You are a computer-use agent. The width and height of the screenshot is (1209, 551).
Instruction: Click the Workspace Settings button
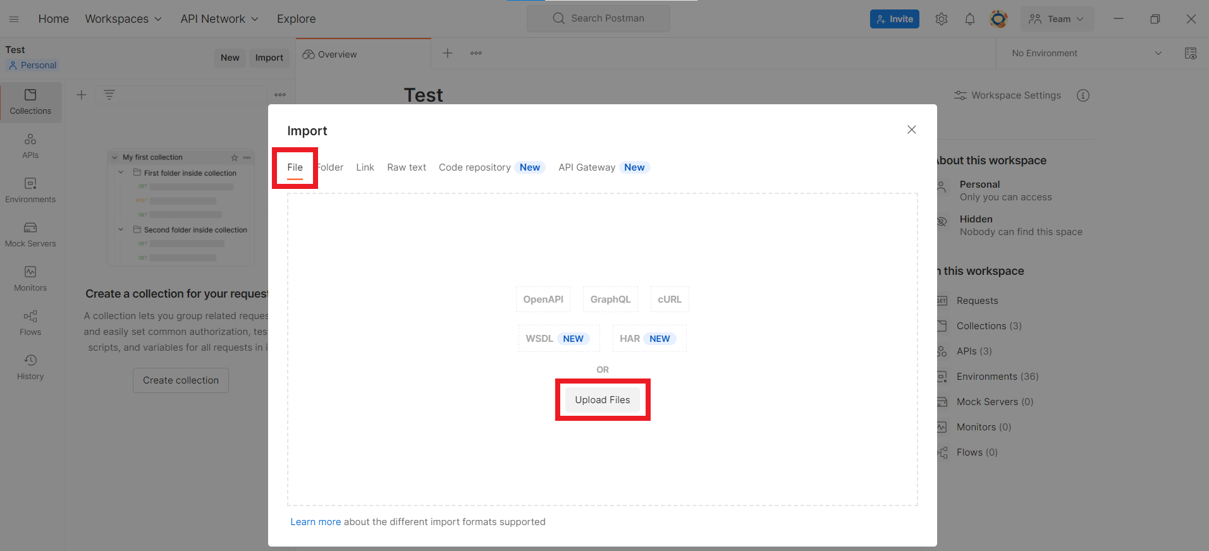[1007, 95]
